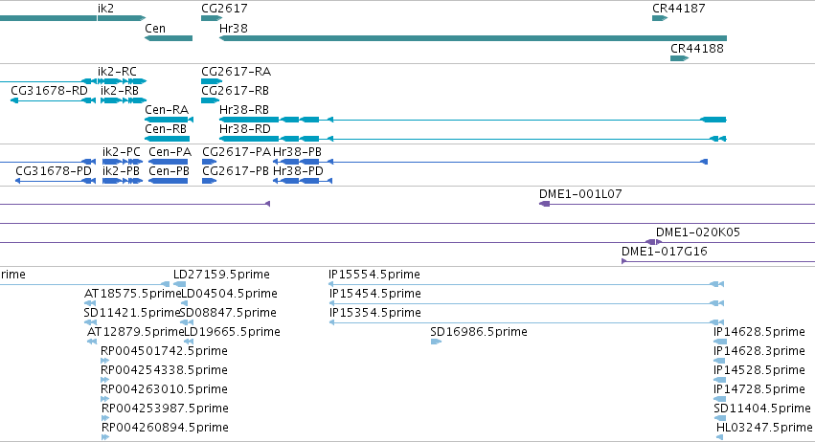The height and width of the screenshot is (442, 815).
Task: Click the RP004263010.5prime EST label
Action: (165, 389)
